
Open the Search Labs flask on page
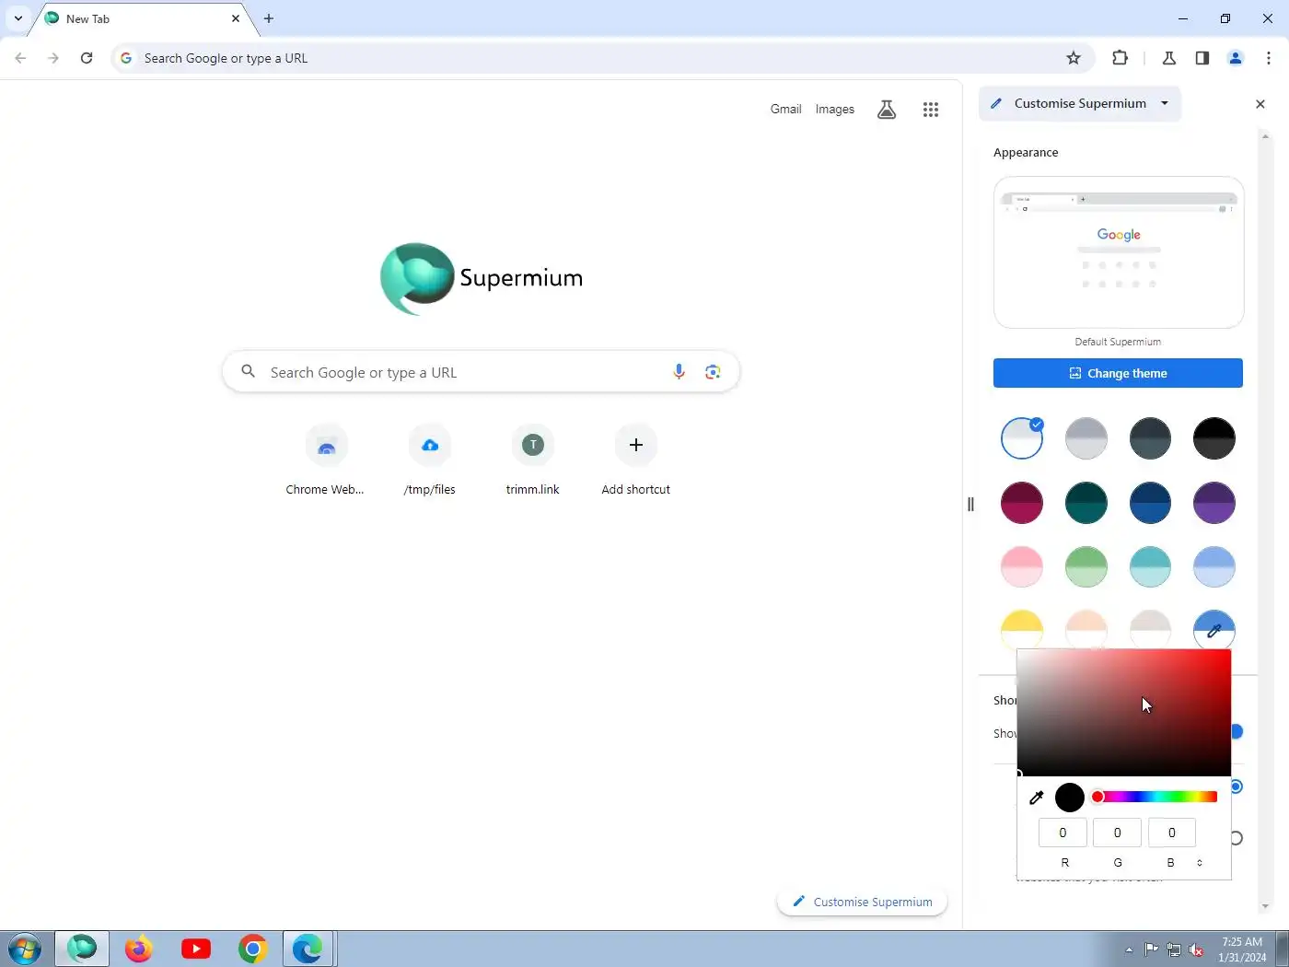[x=887, y=110]
